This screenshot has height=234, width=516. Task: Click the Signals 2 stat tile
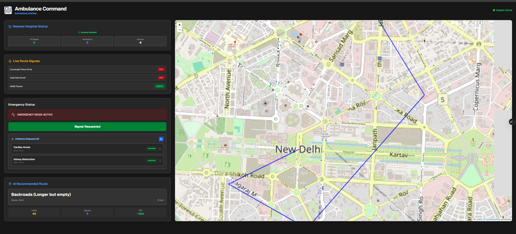(87, 212)
